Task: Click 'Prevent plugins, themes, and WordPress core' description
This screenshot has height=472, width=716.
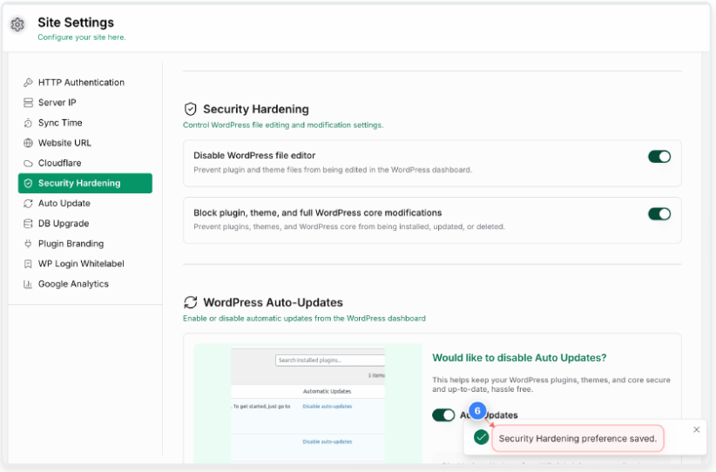Action: coord(349,227)
